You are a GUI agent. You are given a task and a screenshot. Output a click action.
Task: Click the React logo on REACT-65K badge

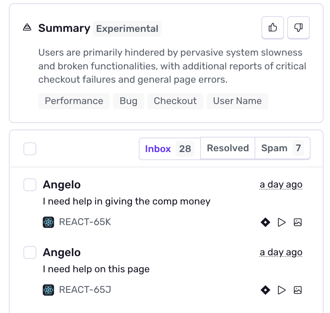pyautogui.click(x=48, y=222)
